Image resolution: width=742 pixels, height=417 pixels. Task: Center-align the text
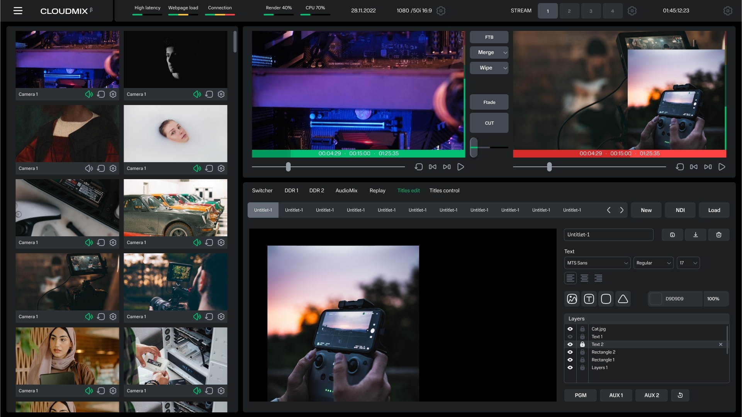[x=584, y=278]
